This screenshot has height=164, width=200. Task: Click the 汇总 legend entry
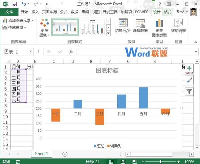(x=99, y=146)
